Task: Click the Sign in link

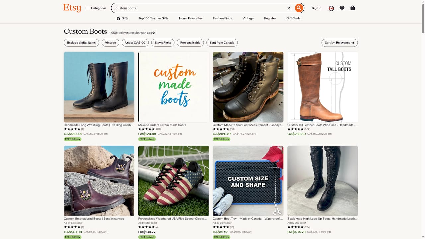Action: point(316,8)
